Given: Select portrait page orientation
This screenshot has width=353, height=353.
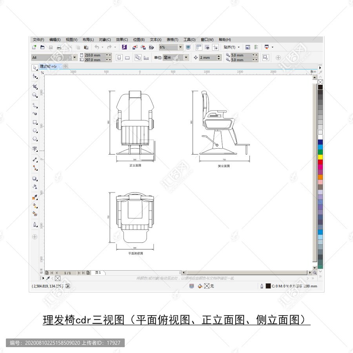Looking at the screenshot, I should 119,58.
